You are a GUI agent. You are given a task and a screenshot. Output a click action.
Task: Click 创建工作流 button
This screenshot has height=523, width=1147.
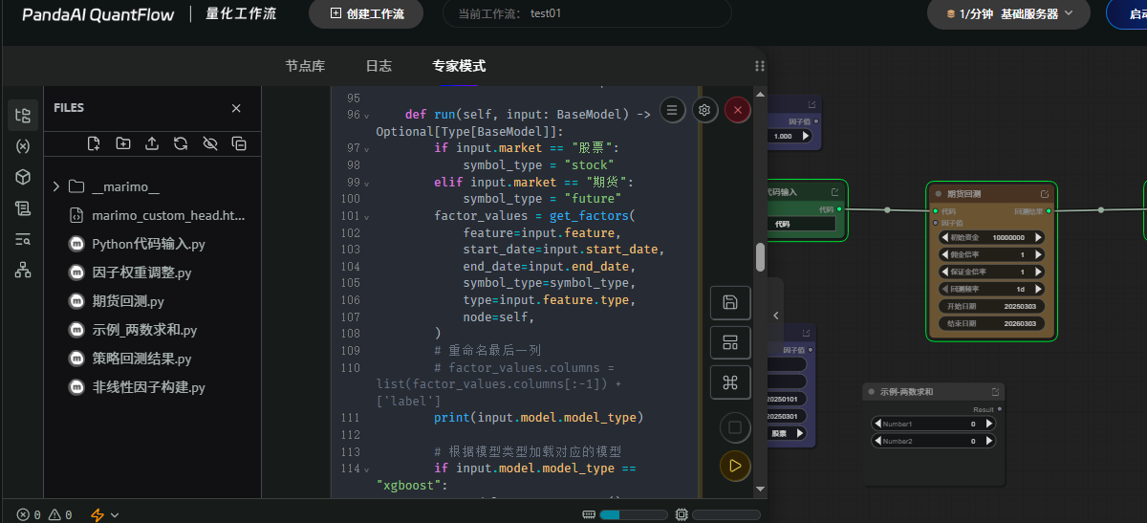pos(366,13)
